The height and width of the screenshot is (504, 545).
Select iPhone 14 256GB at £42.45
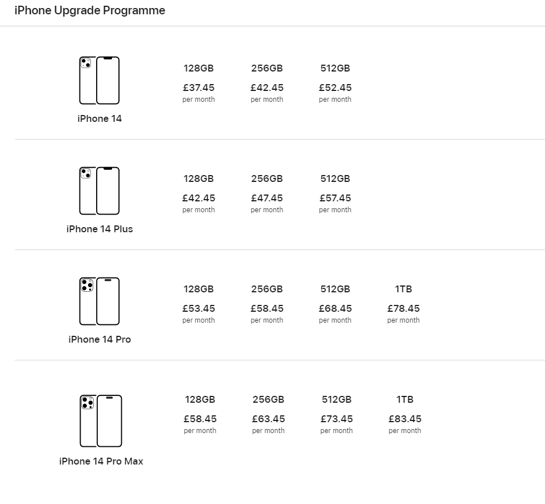point(267,83)
